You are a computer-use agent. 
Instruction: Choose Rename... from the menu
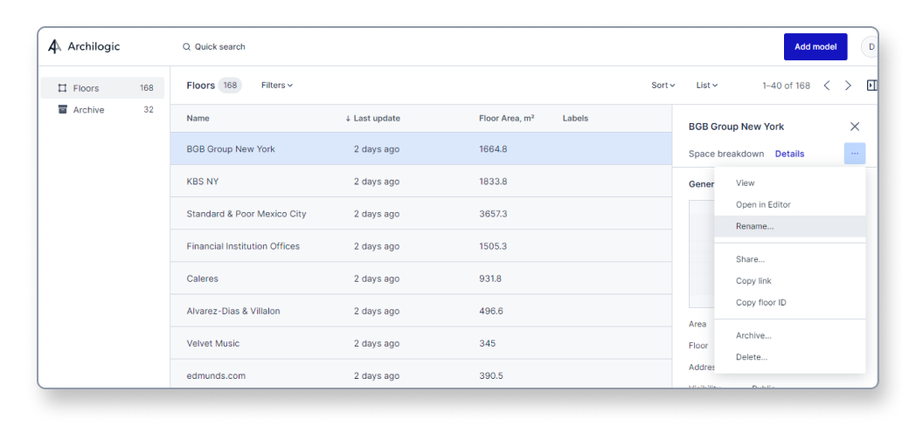point(790,226)
